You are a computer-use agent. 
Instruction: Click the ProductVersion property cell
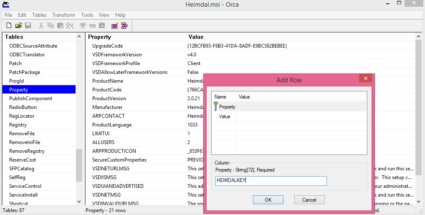[x=136, y=99]
